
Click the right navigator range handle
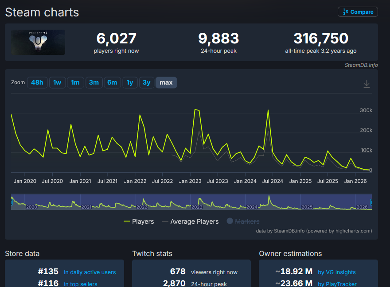371,202
